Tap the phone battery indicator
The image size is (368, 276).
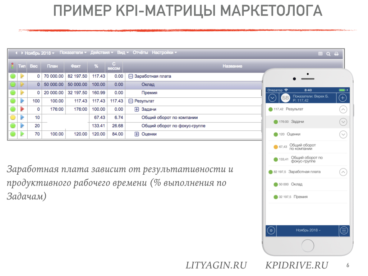coord(342,90)
